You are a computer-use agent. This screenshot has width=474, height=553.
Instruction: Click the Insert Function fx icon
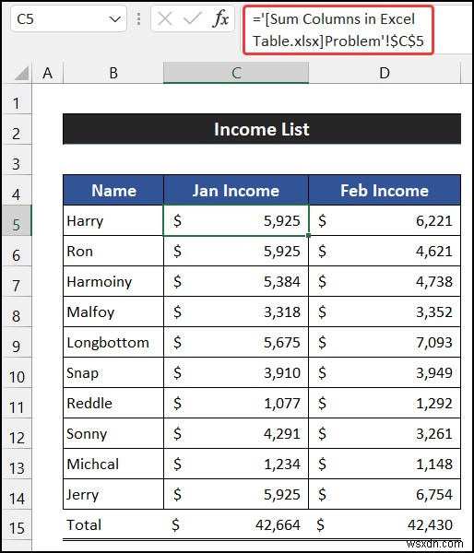221,18
